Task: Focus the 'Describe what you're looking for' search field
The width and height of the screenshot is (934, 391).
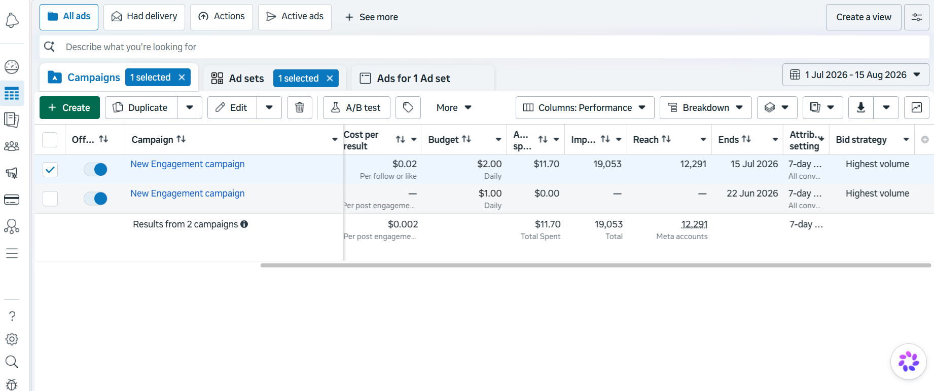Action: coord(484,47)
